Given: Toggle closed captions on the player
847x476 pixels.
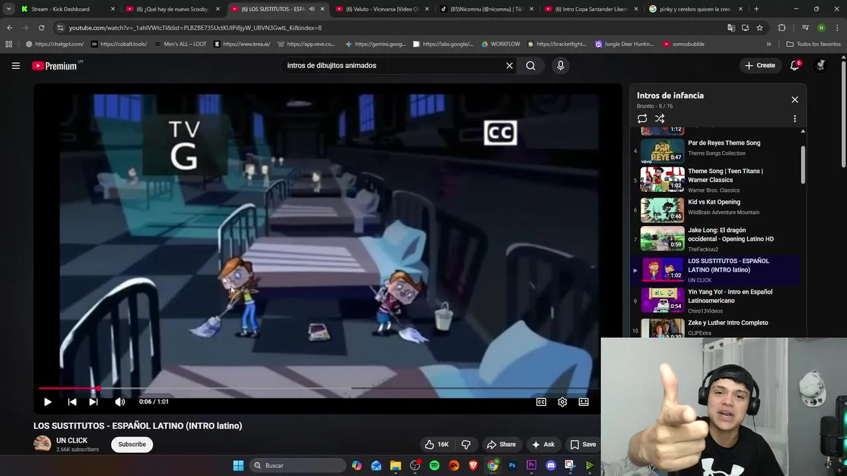Looking at the screenshot, I should point(541,401).
